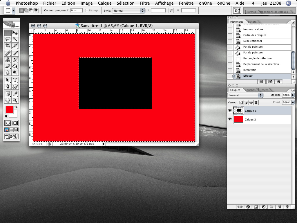Select the Clone Stamp tool

[8, 60]
